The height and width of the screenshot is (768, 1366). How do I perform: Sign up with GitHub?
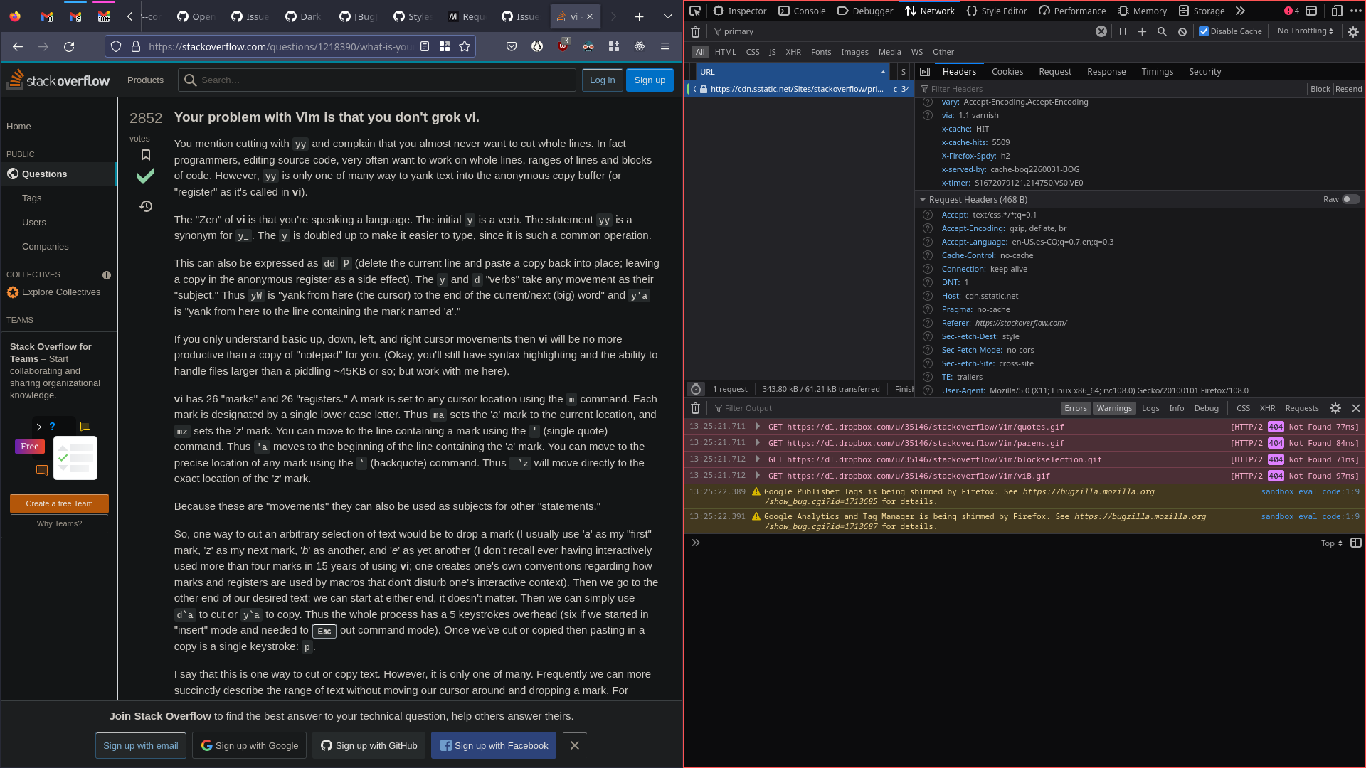(x=369, y=745)
